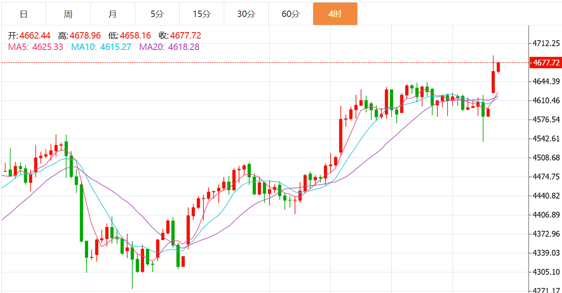Image resolution: width=562 pixels, height=293 pixels.
Task: Click the 4712.25 price axis label
Action: [x=546, y=44]
